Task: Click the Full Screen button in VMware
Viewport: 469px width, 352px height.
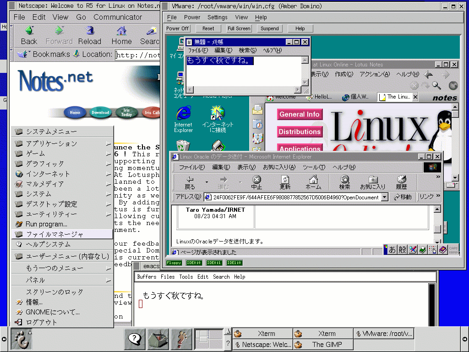Action: coord(239,28)
